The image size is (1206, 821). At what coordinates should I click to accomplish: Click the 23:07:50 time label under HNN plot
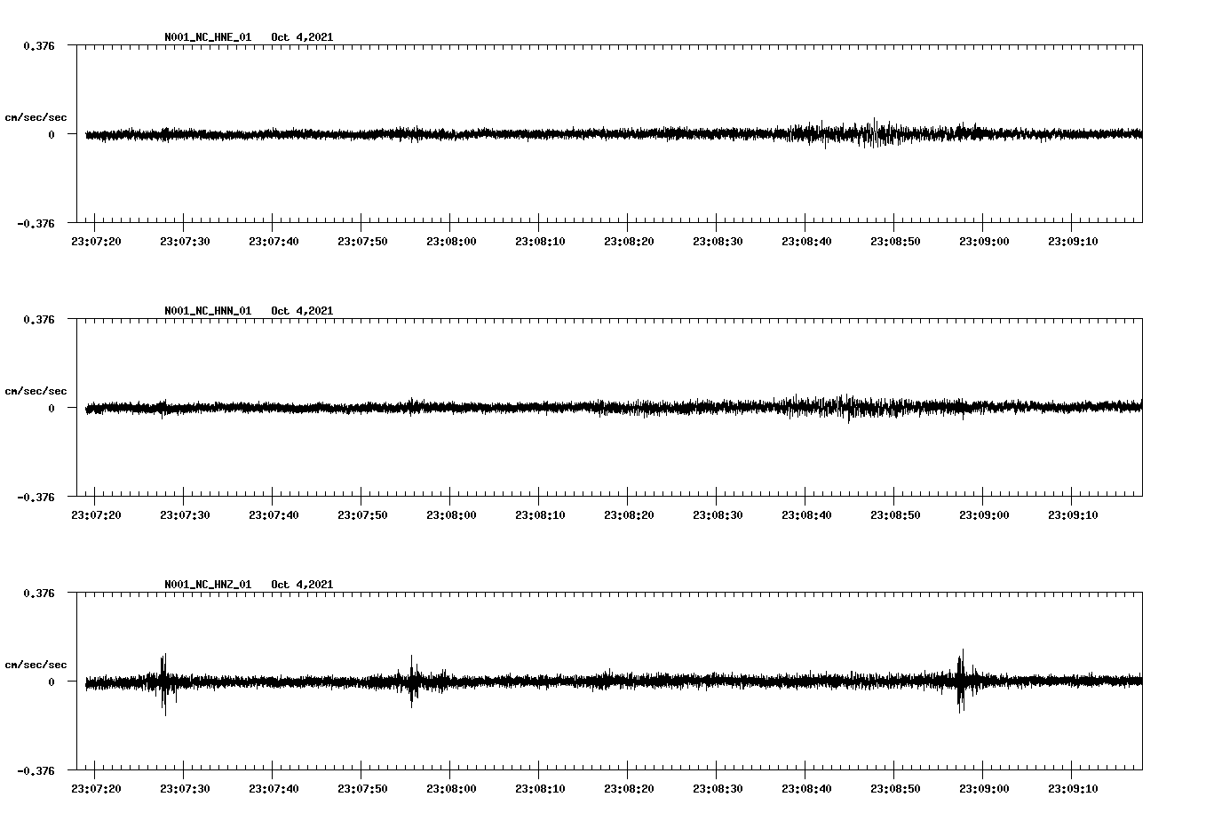tap(362, 515)
